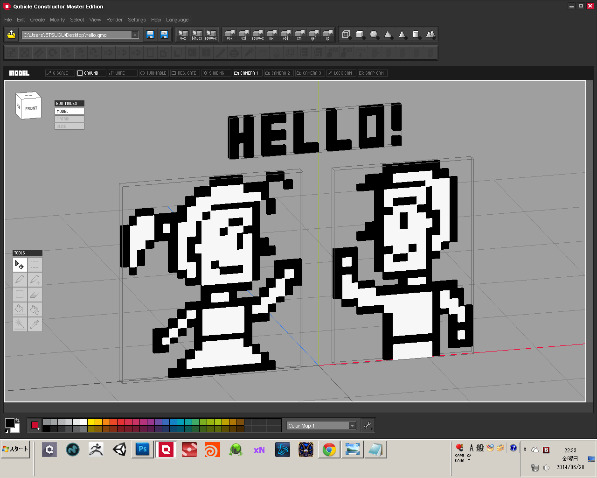Save the file with the floppy disk icon
Image resolution: width=597 pixels, height=478 pixels.
point(150,35)
